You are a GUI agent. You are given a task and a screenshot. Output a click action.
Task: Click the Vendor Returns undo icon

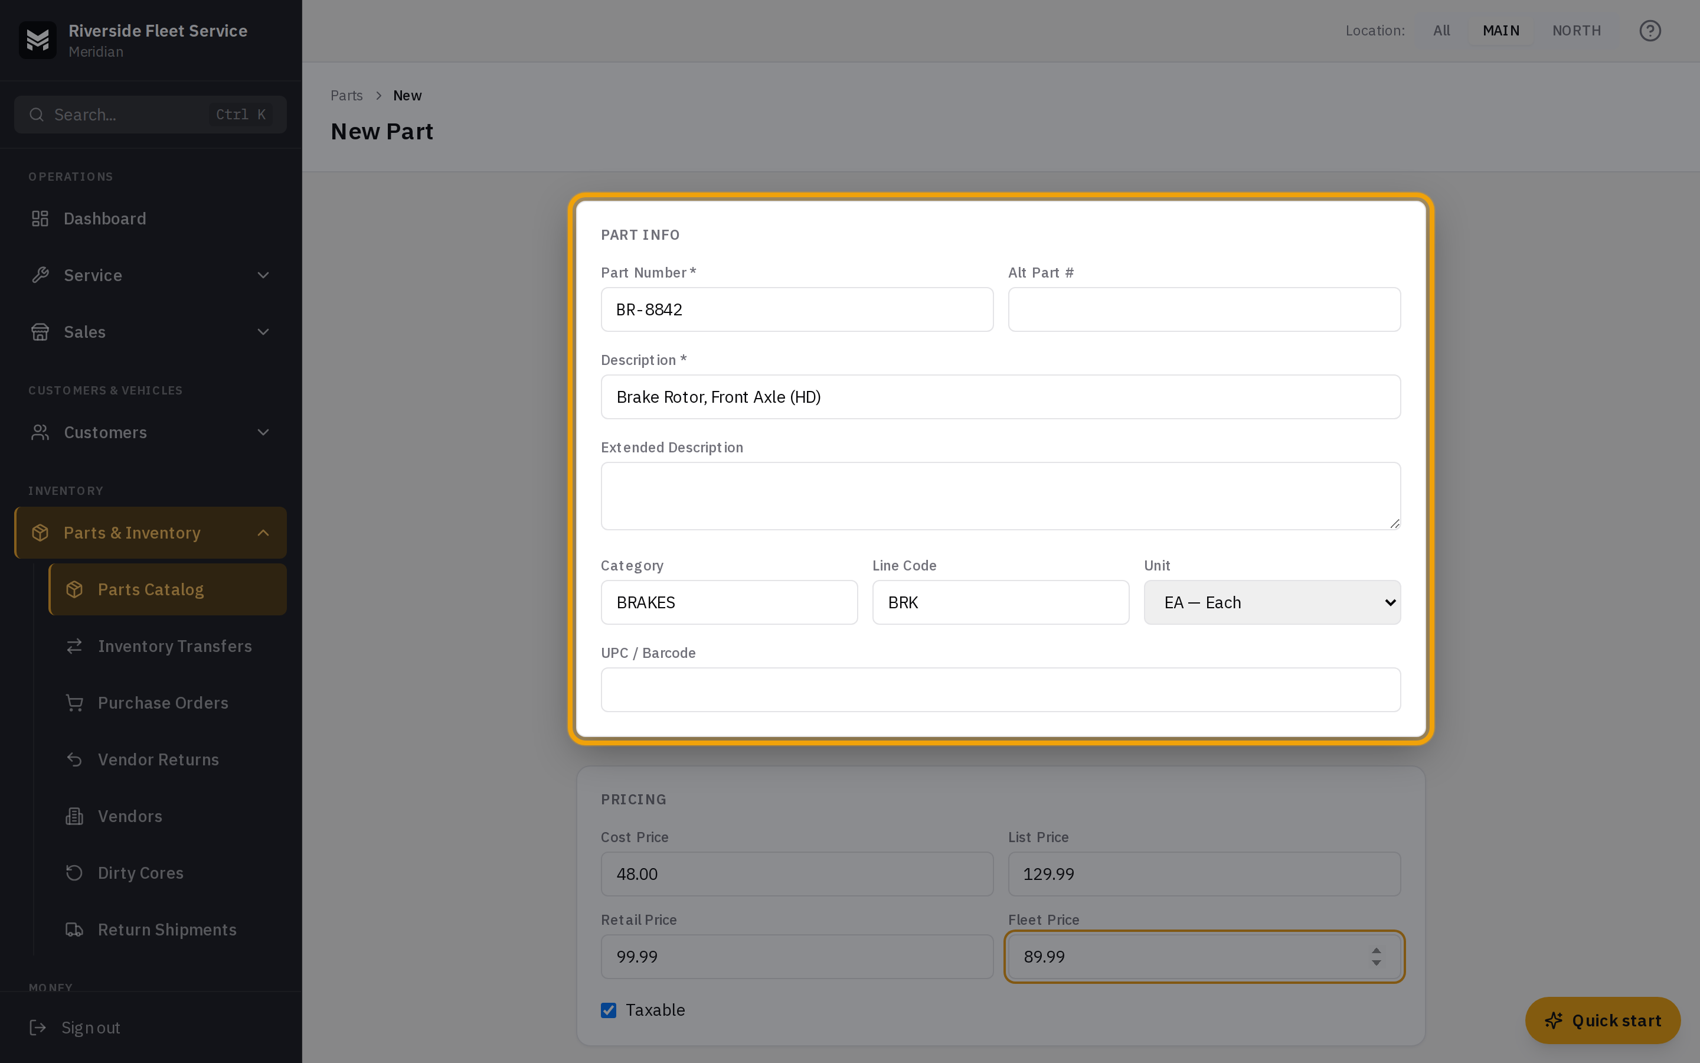74,759
